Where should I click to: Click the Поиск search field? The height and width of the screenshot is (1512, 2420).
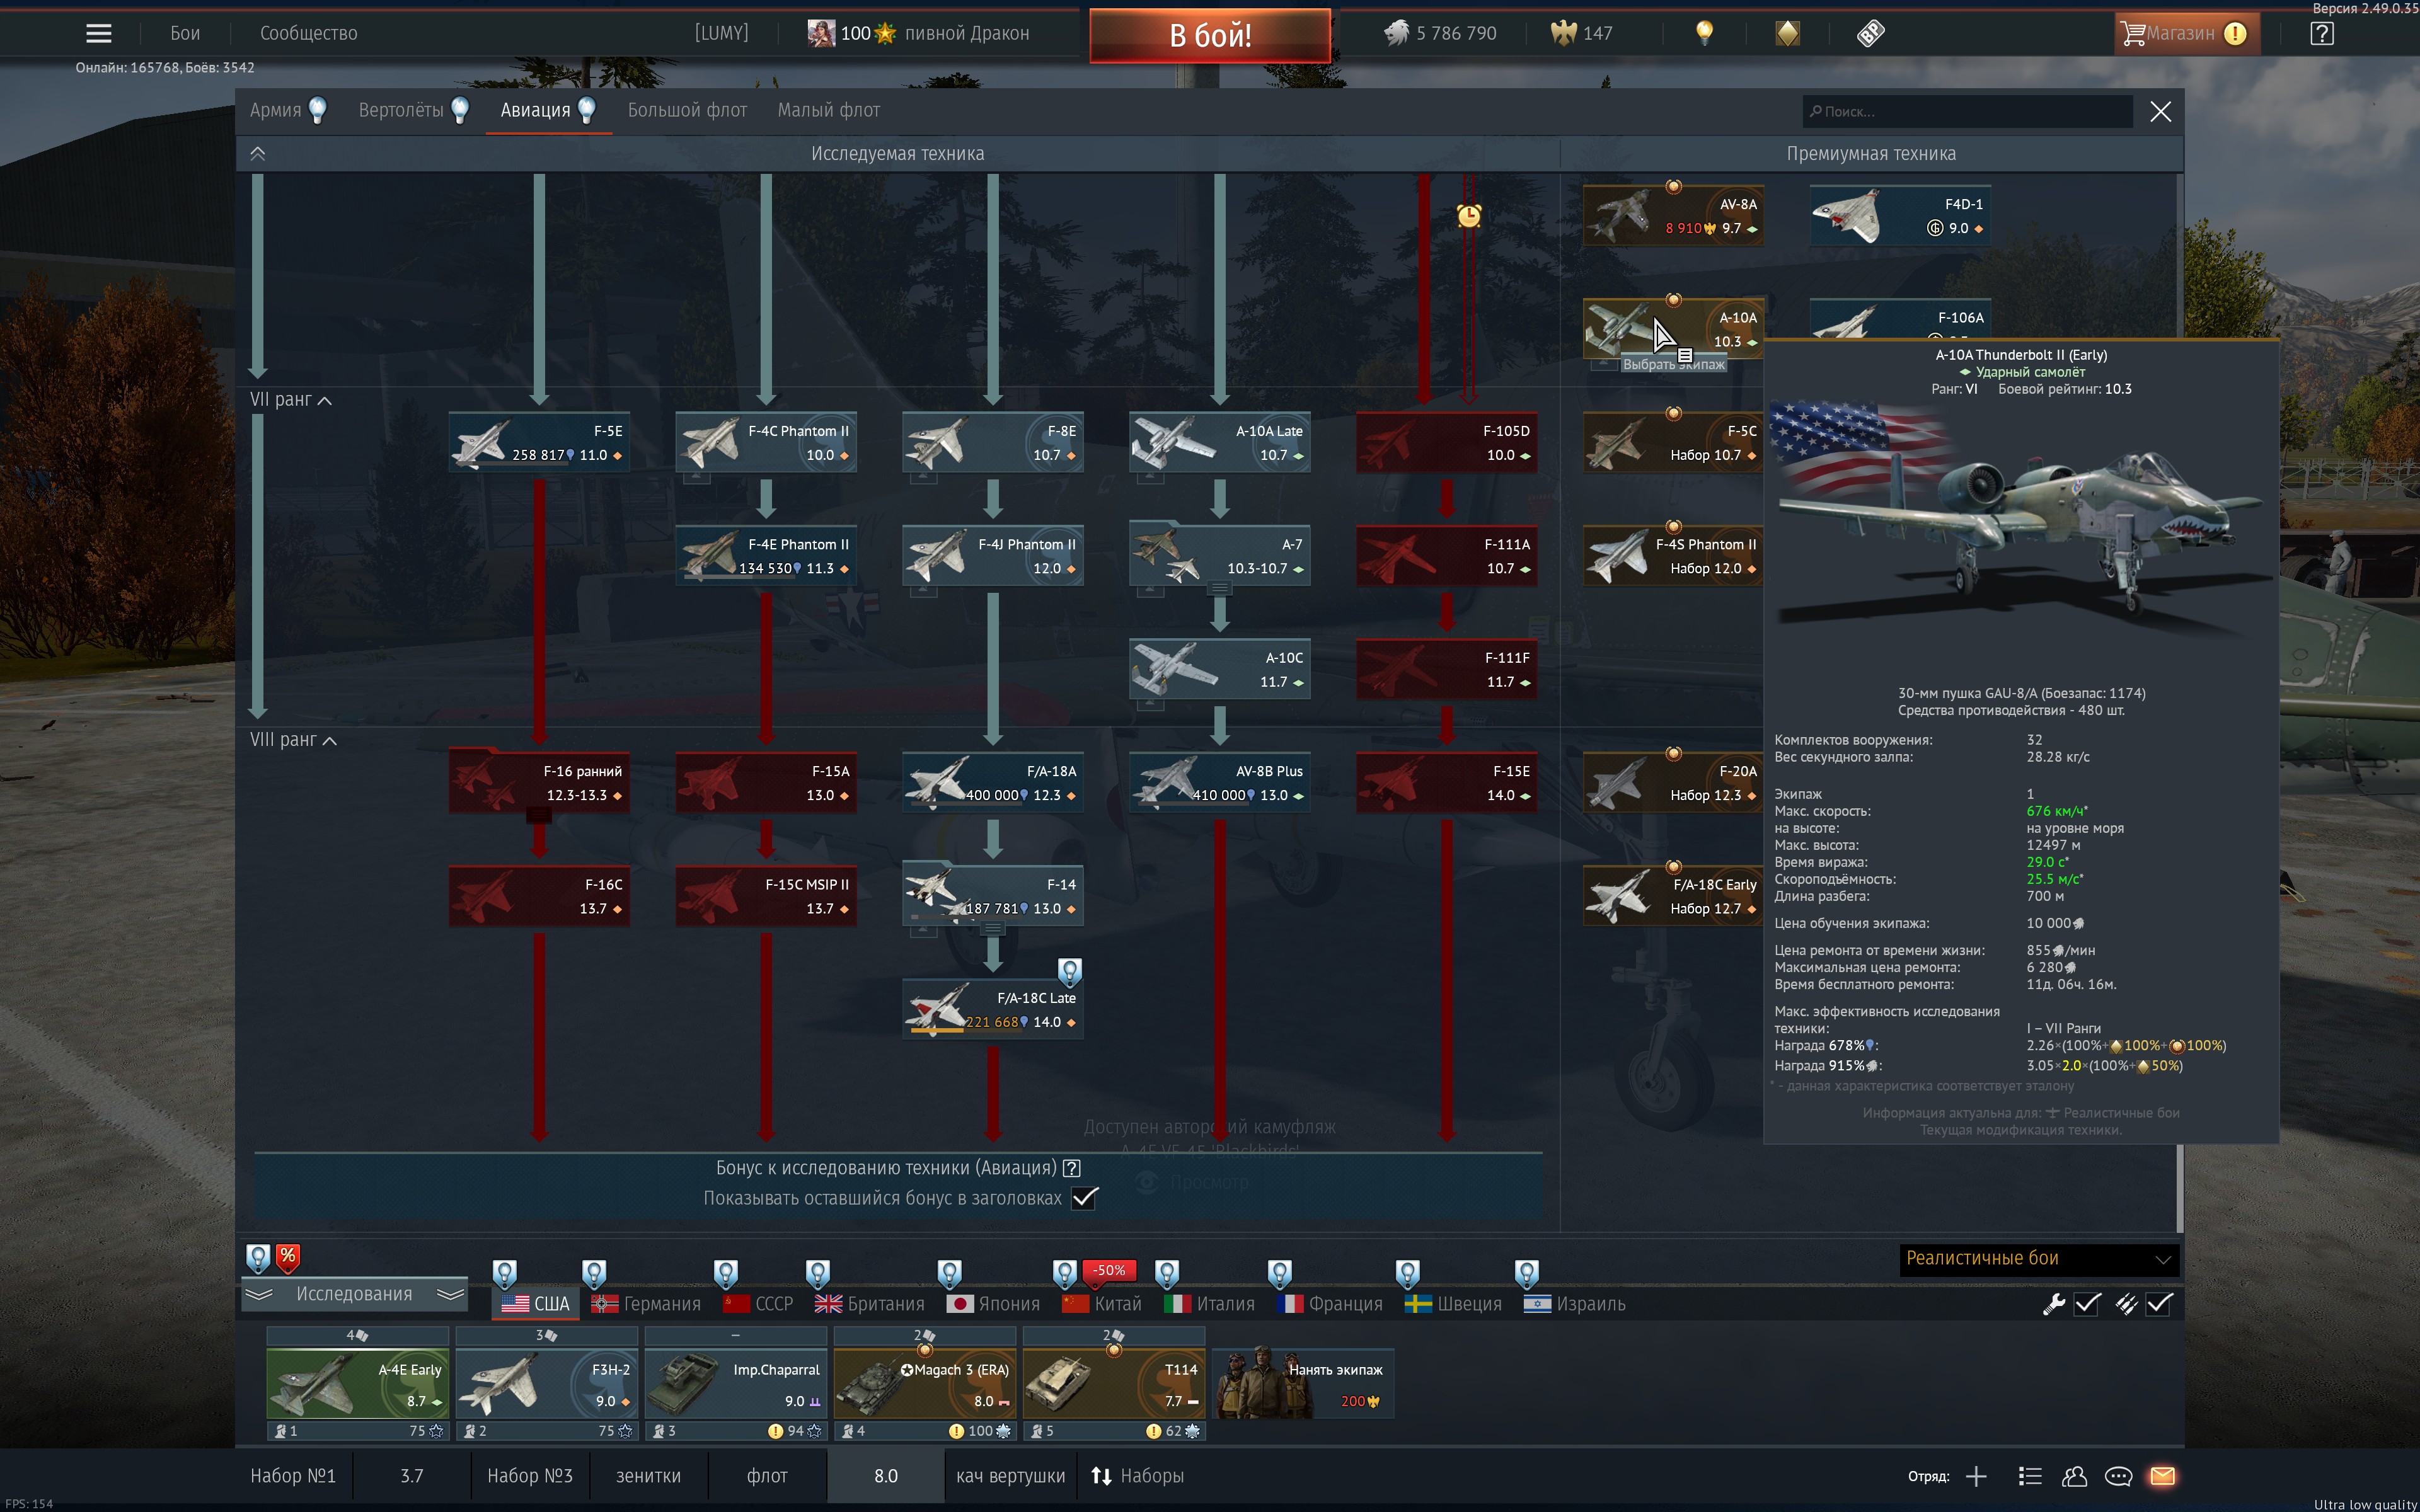click(1967, 111)
